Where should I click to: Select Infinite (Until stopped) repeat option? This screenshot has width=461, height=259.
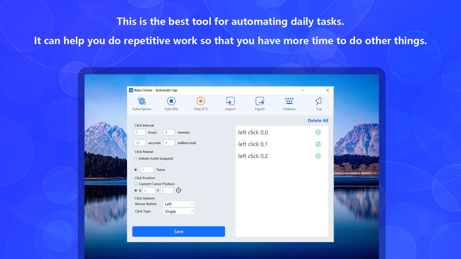tap(136, 159)
